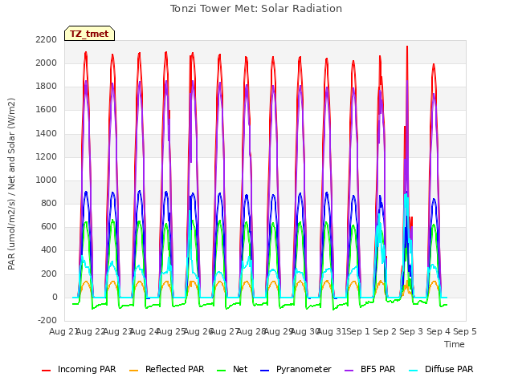Click the 2200 y-axis tick label

(x=47, y=39)
